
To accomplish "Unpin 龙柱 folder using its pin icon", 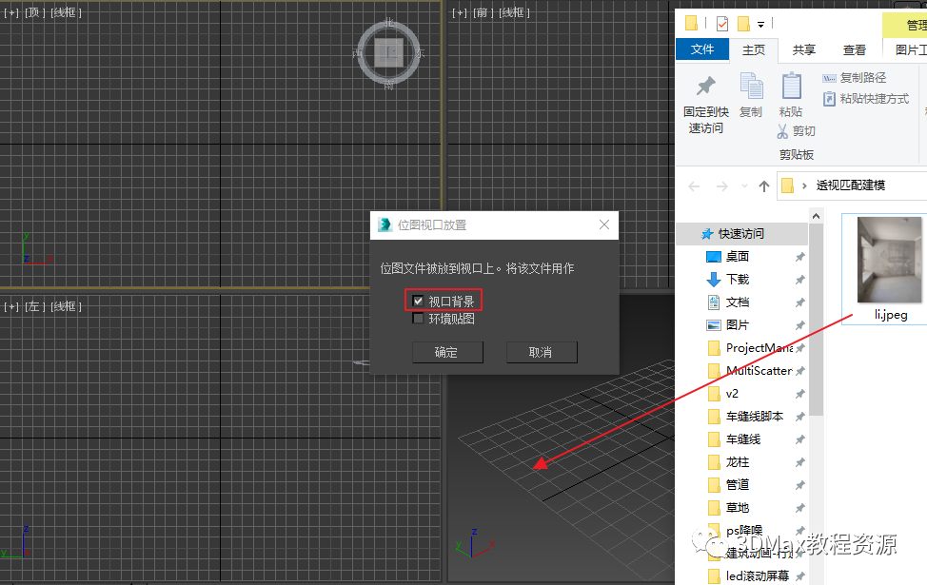I will (x=799, y=462).
